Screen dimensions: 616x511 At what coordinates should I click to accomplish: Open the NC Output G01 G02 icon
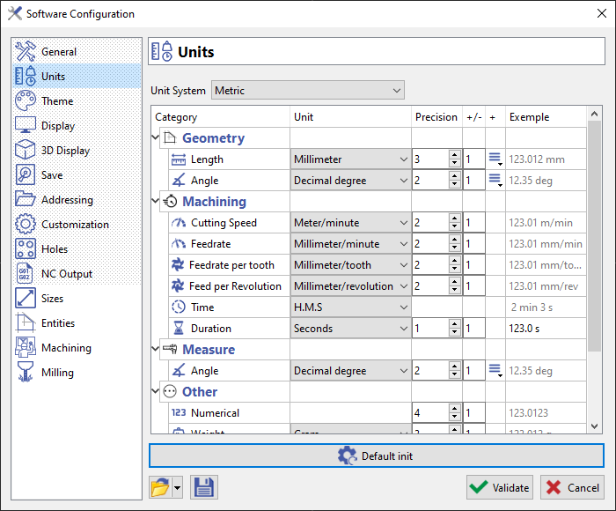(x=26, y=274)
